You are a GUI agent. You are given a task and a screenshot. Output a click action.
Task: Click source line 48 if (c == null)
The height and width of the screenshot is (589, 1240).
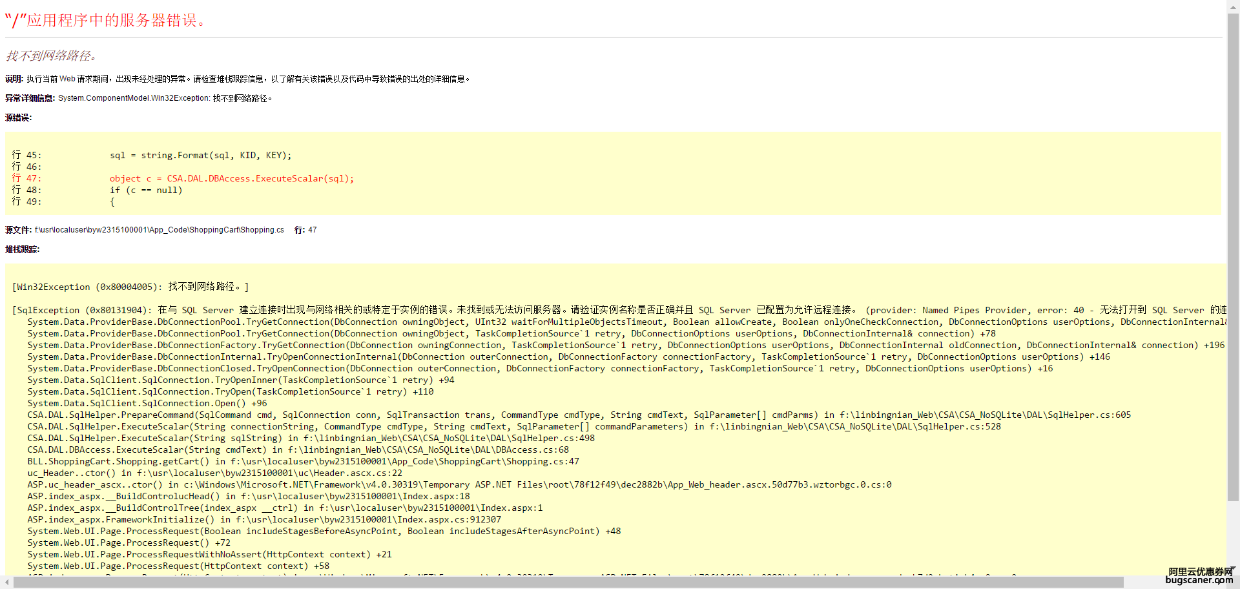[x=146, y=190]
